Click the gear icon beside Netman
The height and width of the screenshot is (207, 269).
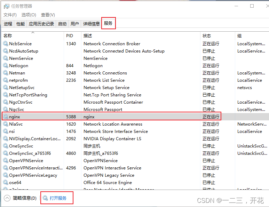pos(6,73)
